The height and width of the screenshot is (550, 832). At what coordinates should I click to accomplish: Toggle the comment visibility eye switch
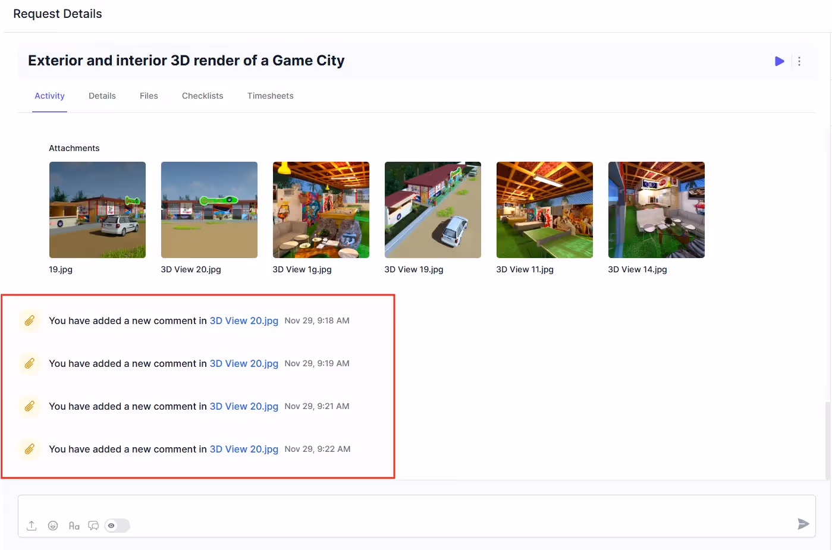pos(117,526)
